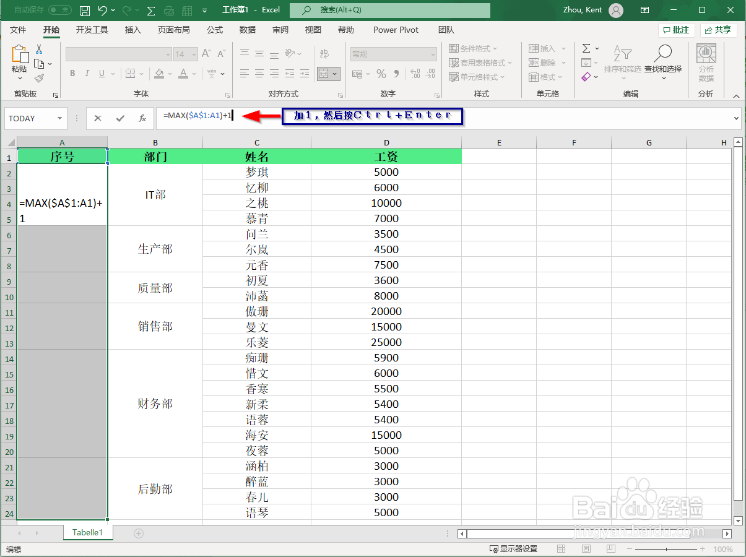
Task: Open the 套用表格格式 dropdown
Action: coord(480,63)
